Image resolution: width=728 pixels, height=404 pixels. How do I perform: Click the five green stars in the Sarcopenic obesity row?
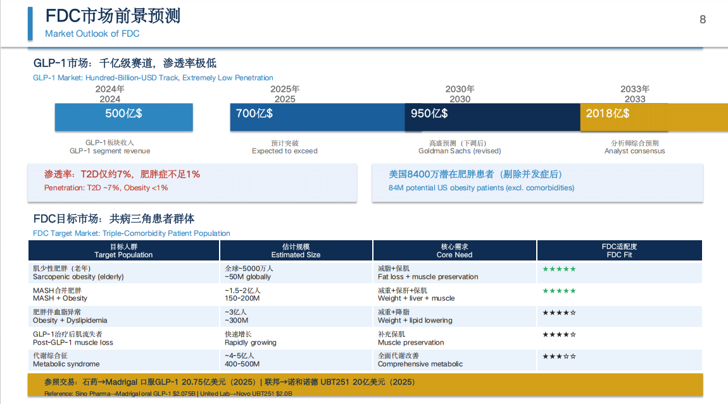(x=560, y=269)
